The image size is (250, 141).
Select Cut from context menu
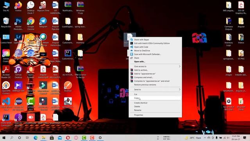[155, 94]
